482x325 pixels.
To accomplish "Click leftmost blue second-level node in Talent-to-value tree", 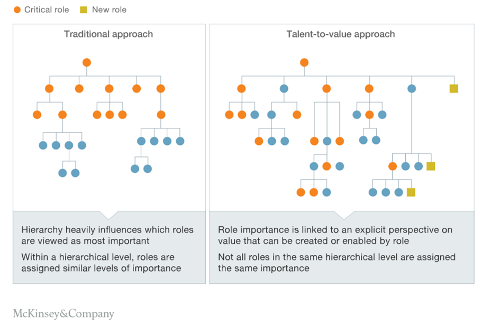I will 284,88.
